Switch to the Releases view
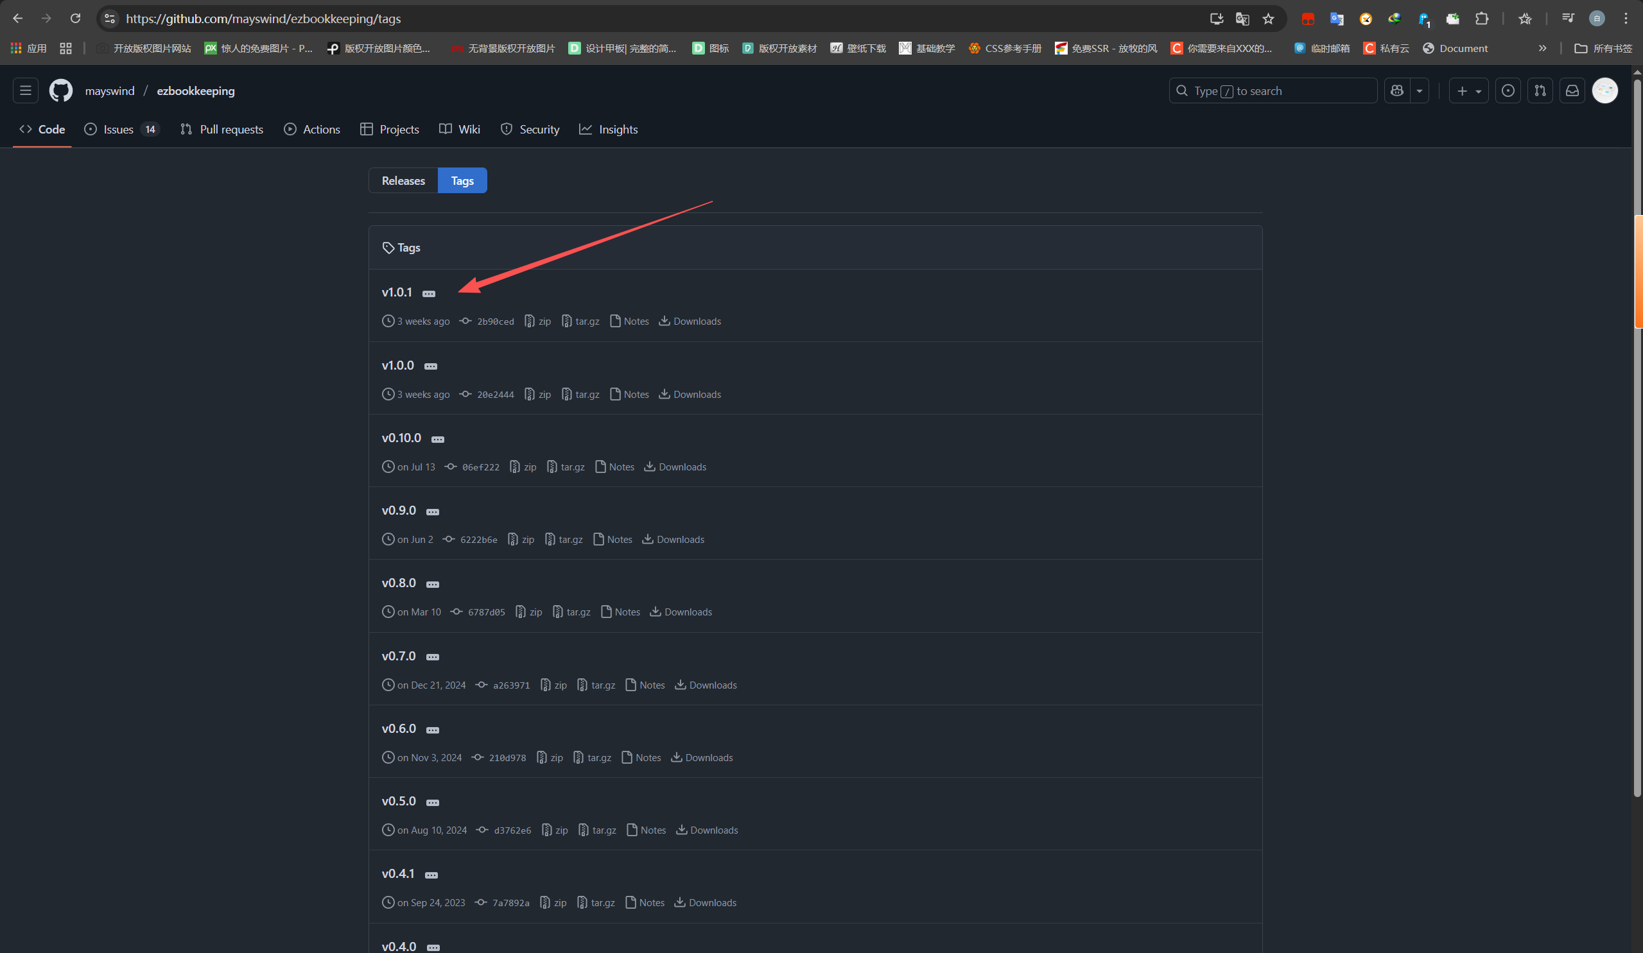 (403, 180)
